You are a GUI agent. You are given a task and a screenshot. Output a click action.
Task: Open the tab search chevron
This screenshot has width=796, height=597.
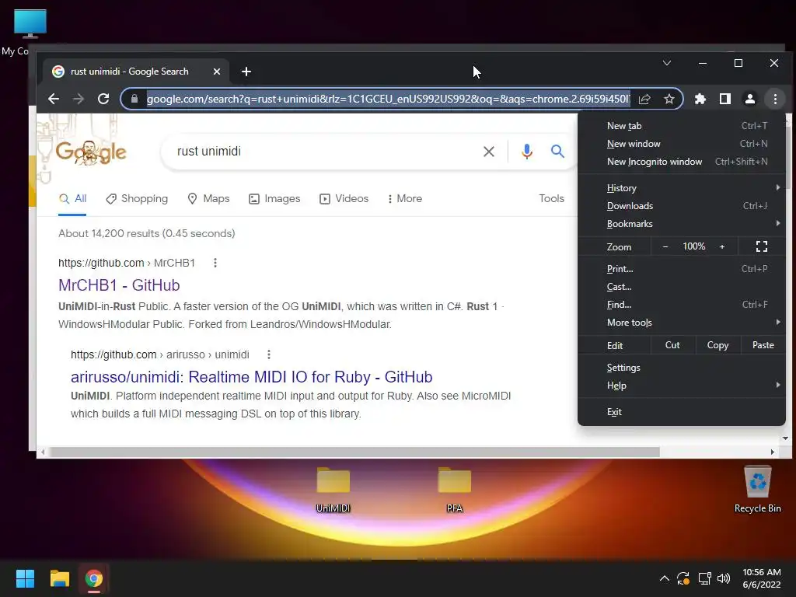(667, 63)
